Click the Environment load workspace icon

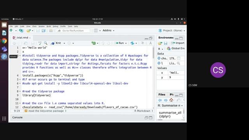[160, 43]
